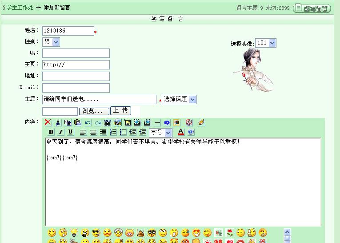Insert a picture using the image icon
The height and width of the screenshot is (243, 340).
tap(128, 123)
